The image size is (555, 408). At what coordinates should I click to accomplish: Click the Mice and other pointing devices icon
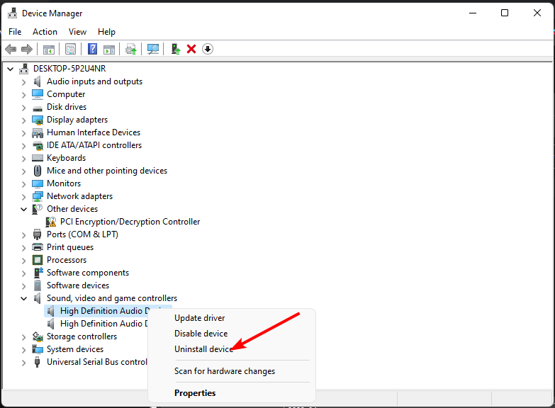[37, 171]
